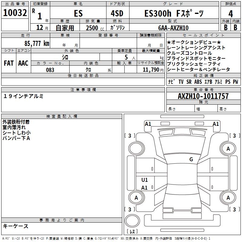The height and width of the screenshot is (242, 242).
Task: Select アルミ alloy equipment label
Action: (x=218, y=82)
